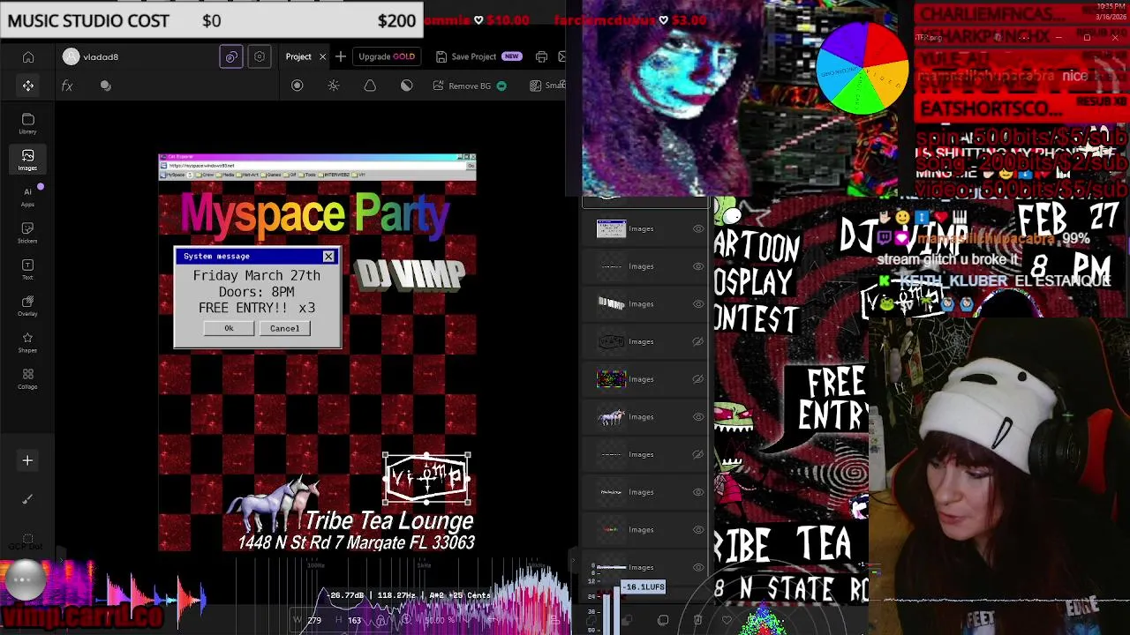Open the Images sidebar panel
This screenshot has width=1130, height=635.
(27, 160)
